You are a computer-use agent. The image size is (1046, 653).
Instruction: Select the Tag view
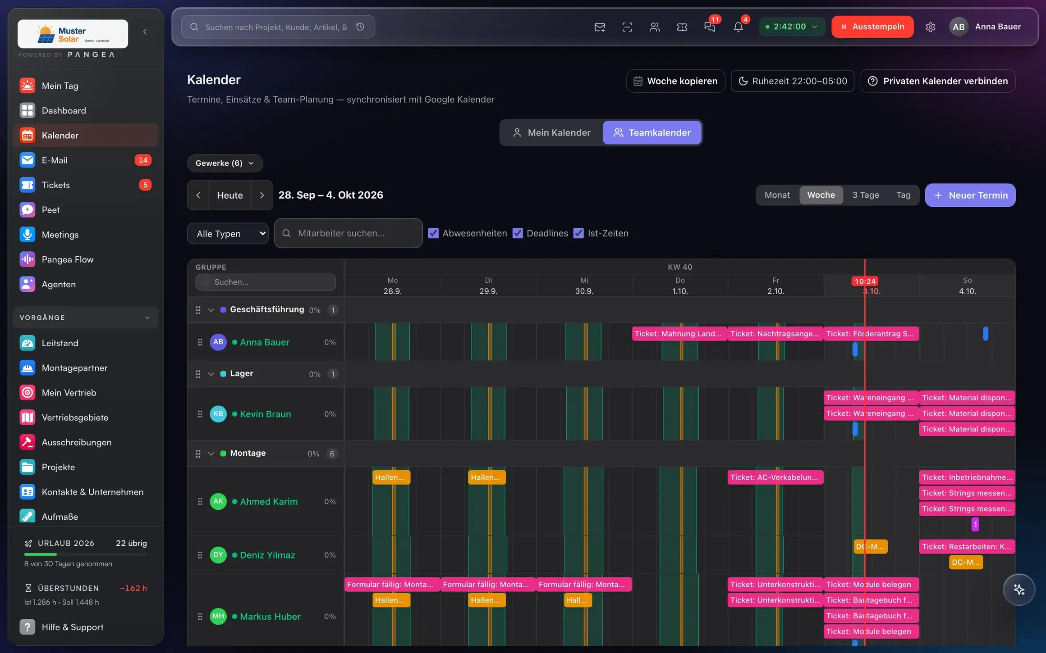click(904, 195)
